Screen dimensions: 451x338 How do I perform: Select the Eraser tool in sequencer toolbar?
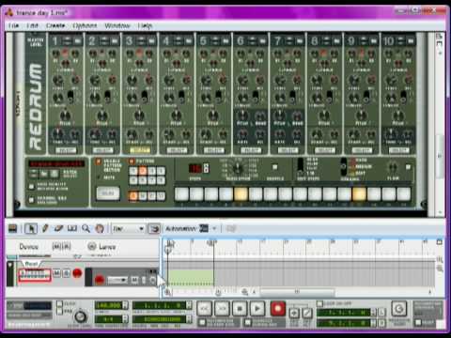(58, 228)
